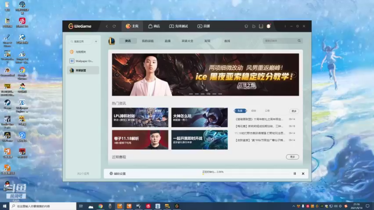Open Task View on the taskbar
This screenshot has height=210, width=374.
[81, 206]
